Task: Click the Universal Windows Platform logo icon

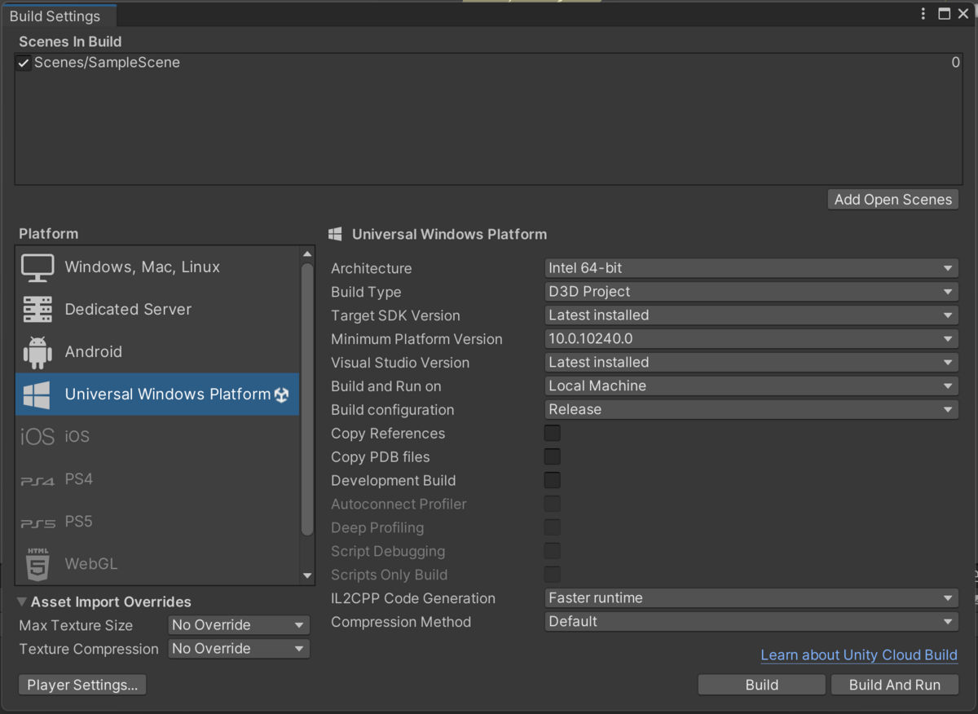Action: (37, 394)
